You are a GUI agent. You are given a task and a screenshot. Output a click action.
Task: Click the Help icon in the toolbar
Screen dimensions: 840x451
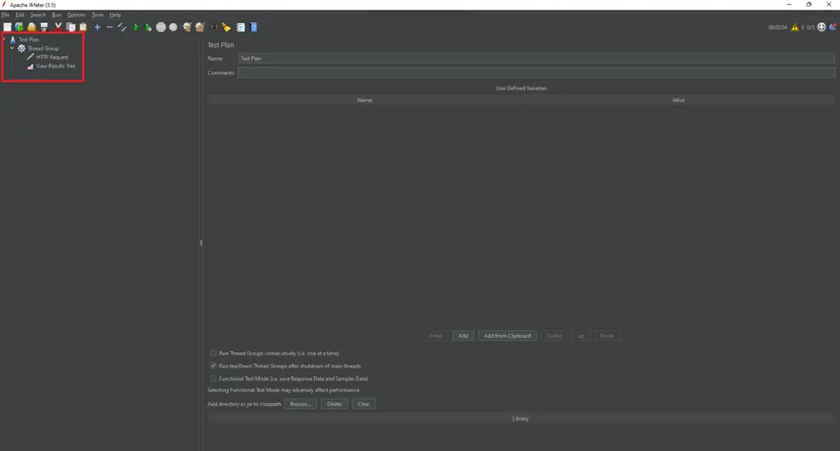254,26
